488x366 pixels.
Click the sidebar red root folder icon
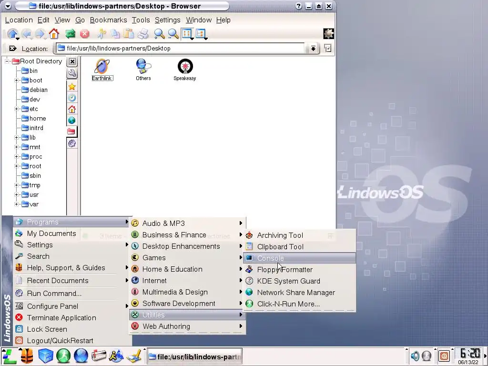pos(71,132)
